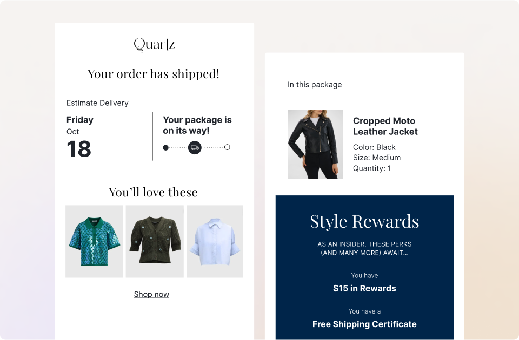Follow the Shop now link
The image size is (519, 340).
pos(151,294)
